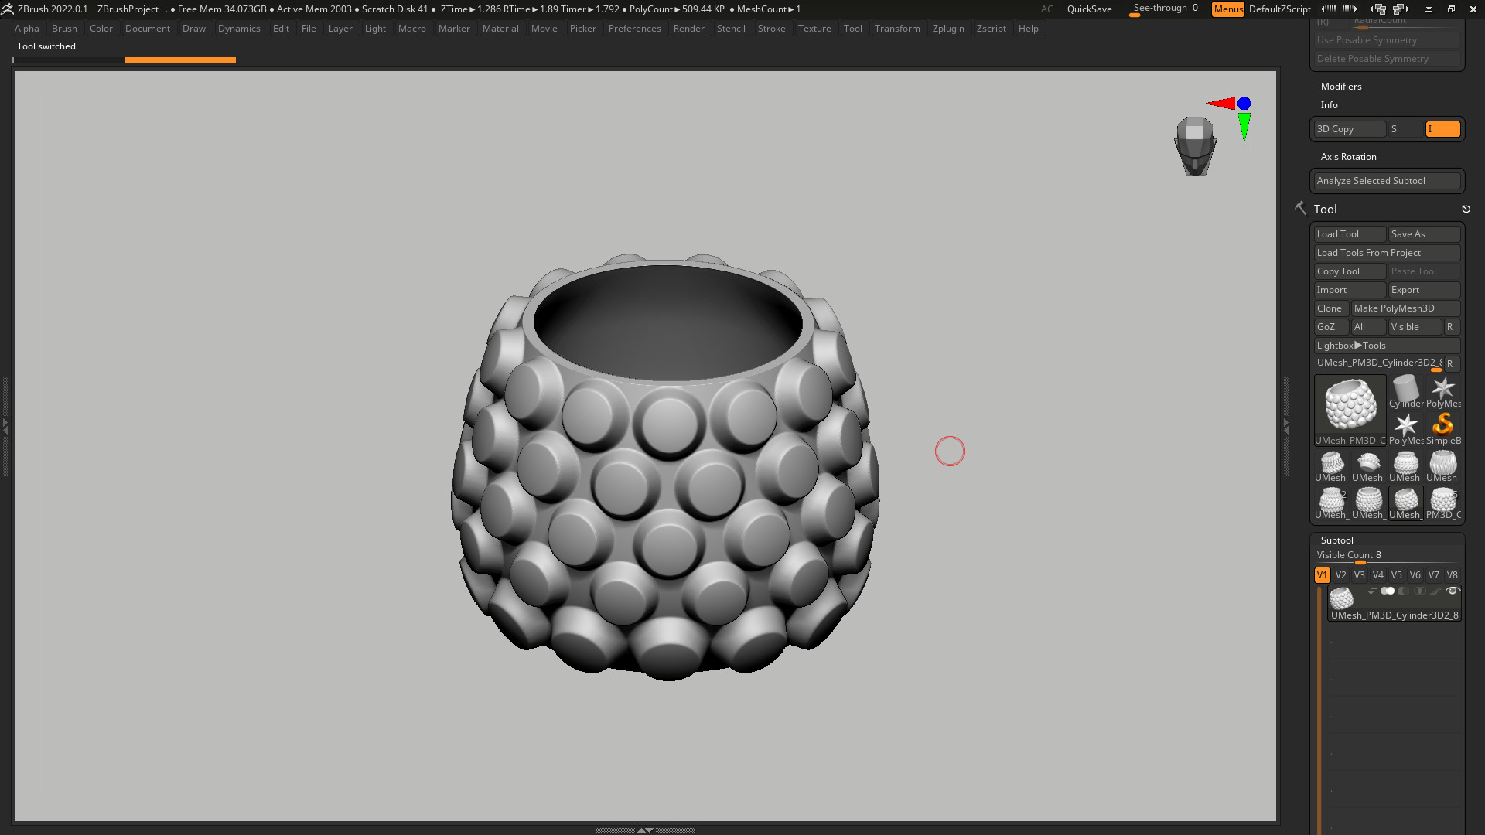The height and width of the screenshot is (835, 1485).
Task: Select the V2 visibility set
Action: pos(1340,574)
